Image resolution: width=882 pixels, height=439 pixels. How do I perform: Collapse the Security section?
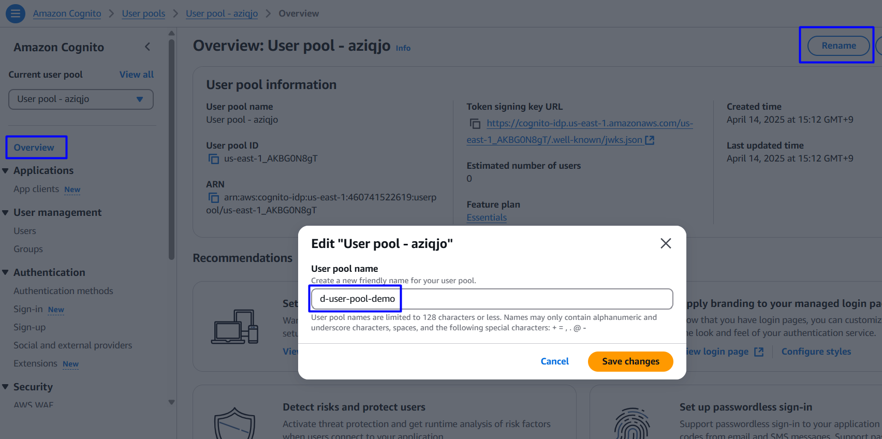(x=6, y=387)
